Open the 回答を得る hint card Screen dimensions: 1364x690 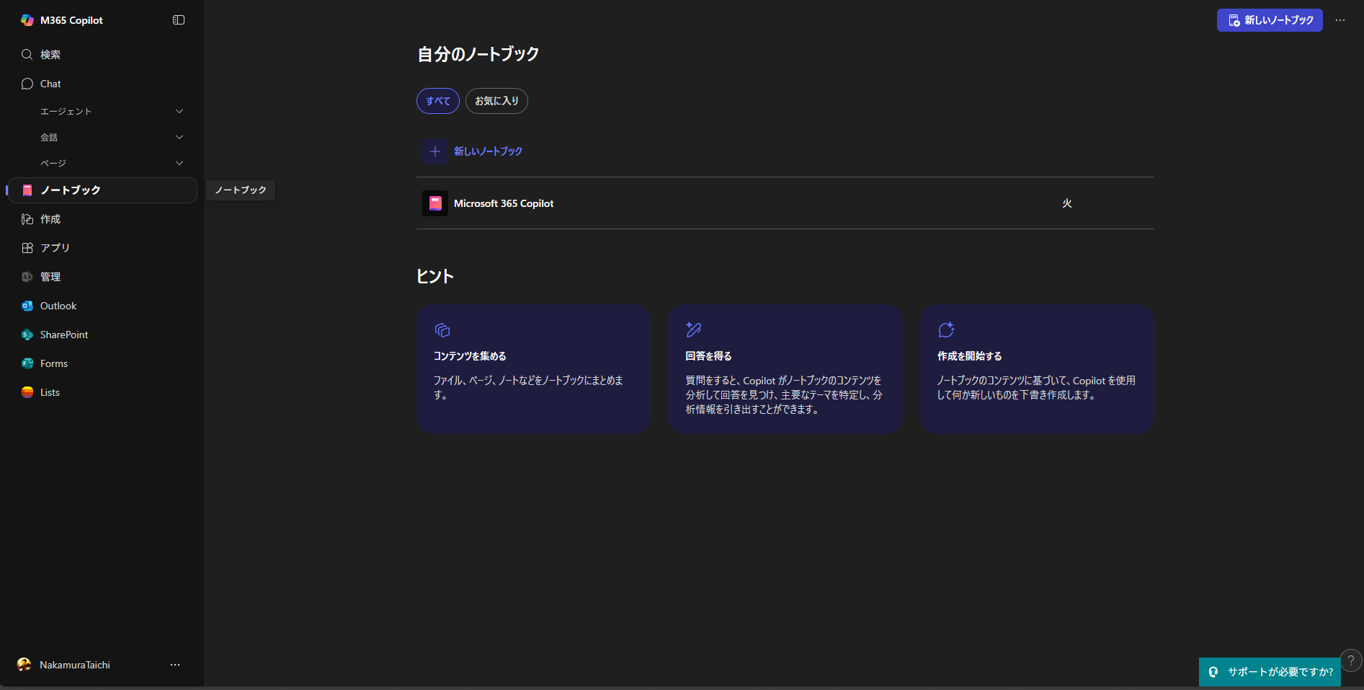785,369
